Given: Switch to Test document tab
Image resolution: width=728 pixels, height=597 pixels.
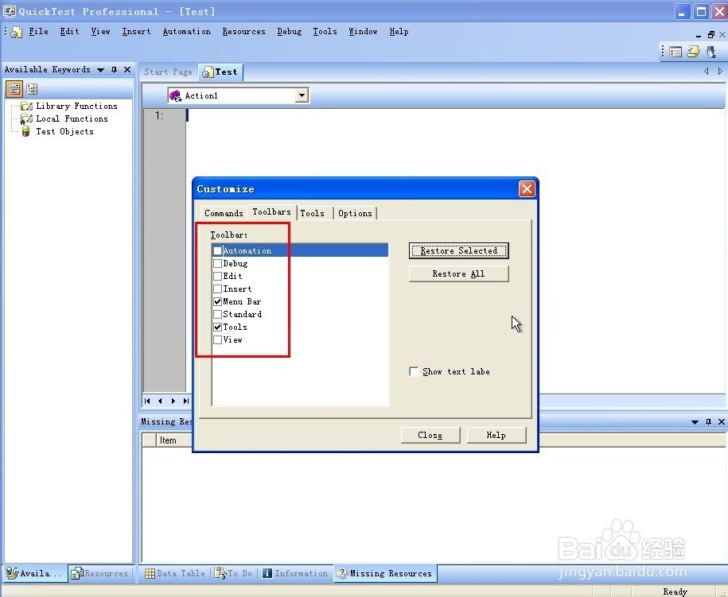Looking at the screenshot, I should point(220,72).
